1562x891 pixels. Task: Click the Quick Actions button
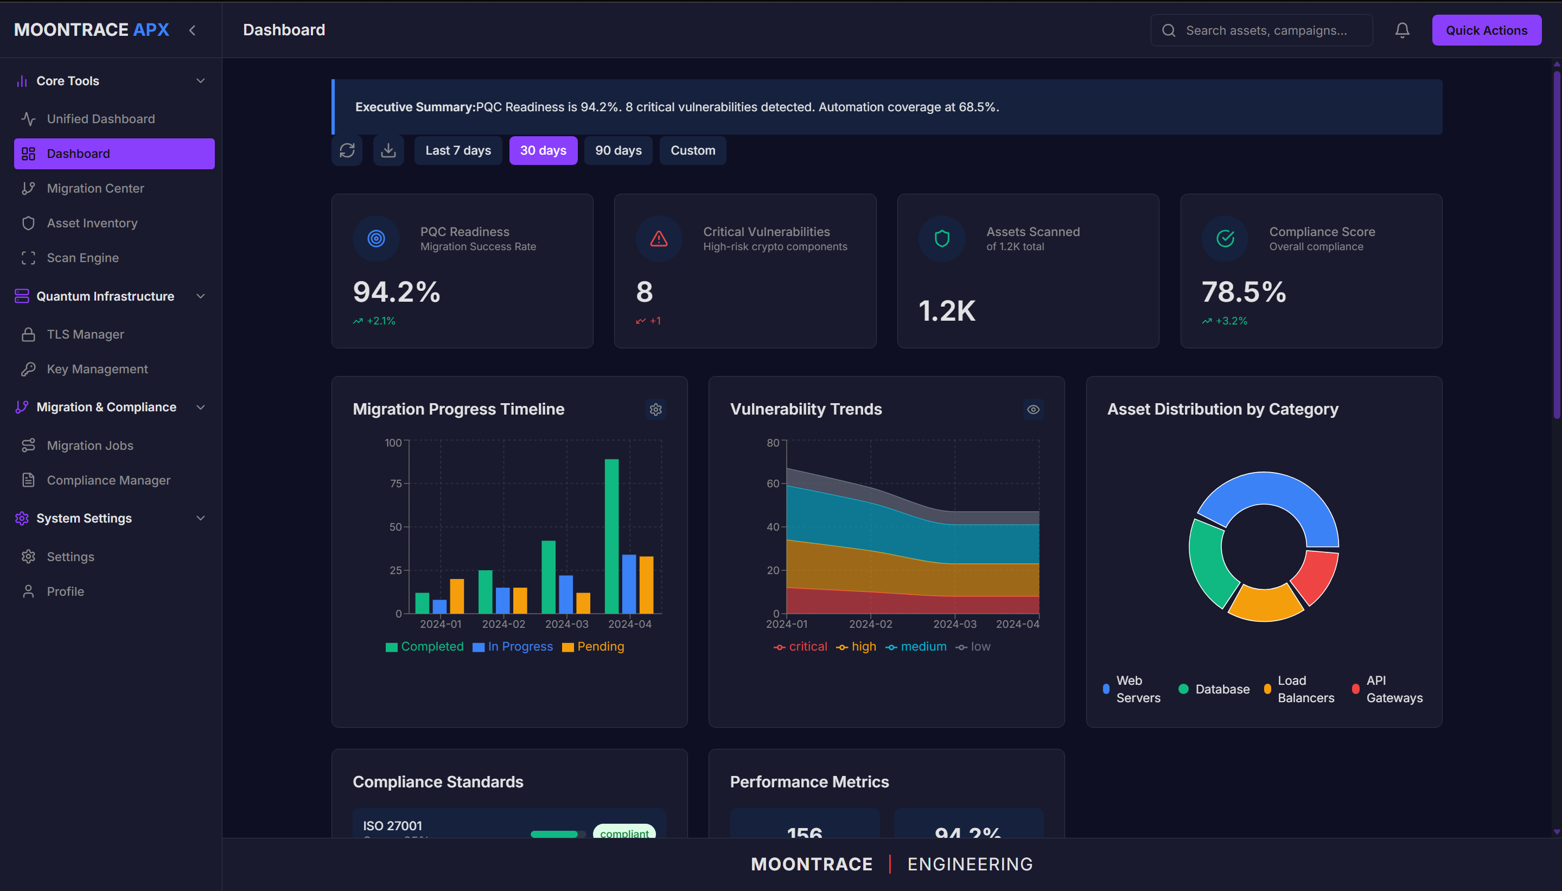1486,30
